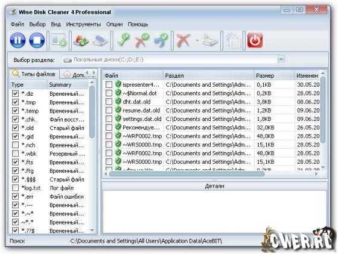This screenshot has width=338, height=254.
Task: Check the dht.dat.old file checkbox
Action: (x=109, y=102)
